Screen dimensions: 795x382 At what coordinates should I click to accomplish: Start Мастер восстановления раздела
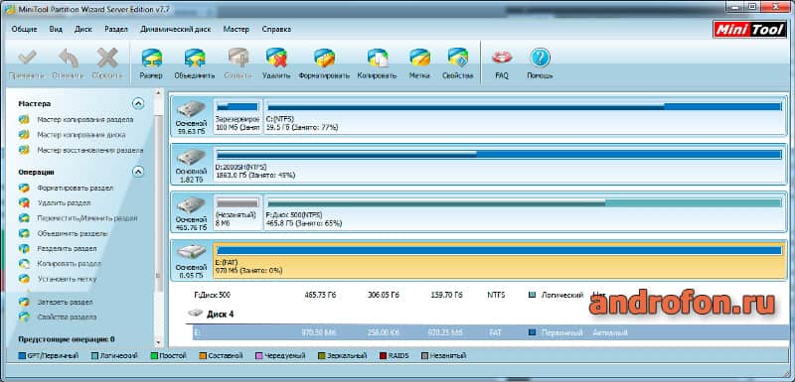(x=90, y=150)
